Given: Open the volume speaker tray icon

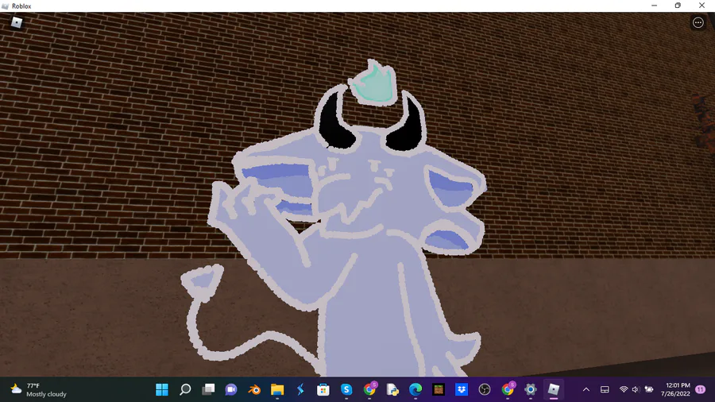Looking at the screenshot, I should [x=636, y=389].
